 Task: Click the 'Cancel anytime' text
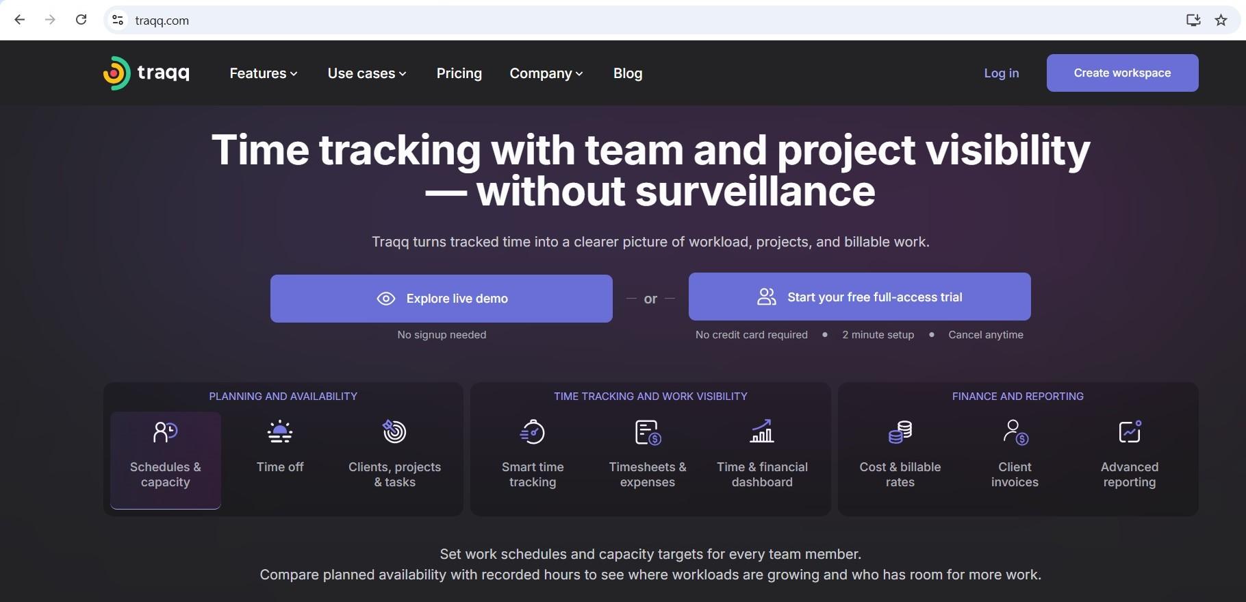[x=986, y=335]
